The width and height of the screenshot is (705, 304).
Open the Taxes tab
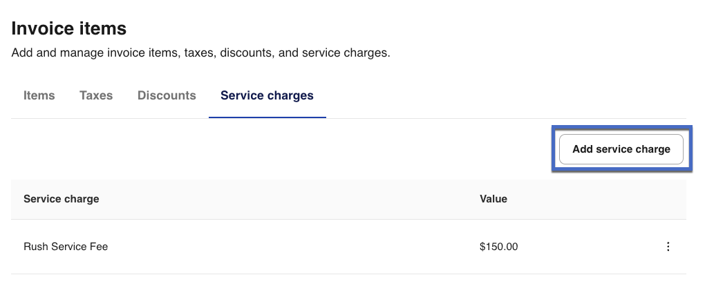tap(96, 95)
